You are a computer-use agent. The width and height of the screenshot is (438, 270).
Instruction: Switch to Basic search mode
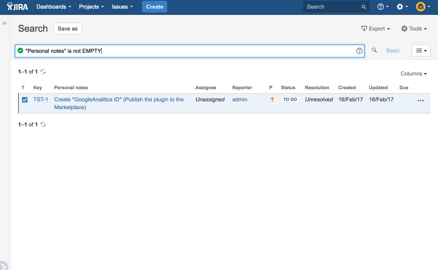[393, 50]
